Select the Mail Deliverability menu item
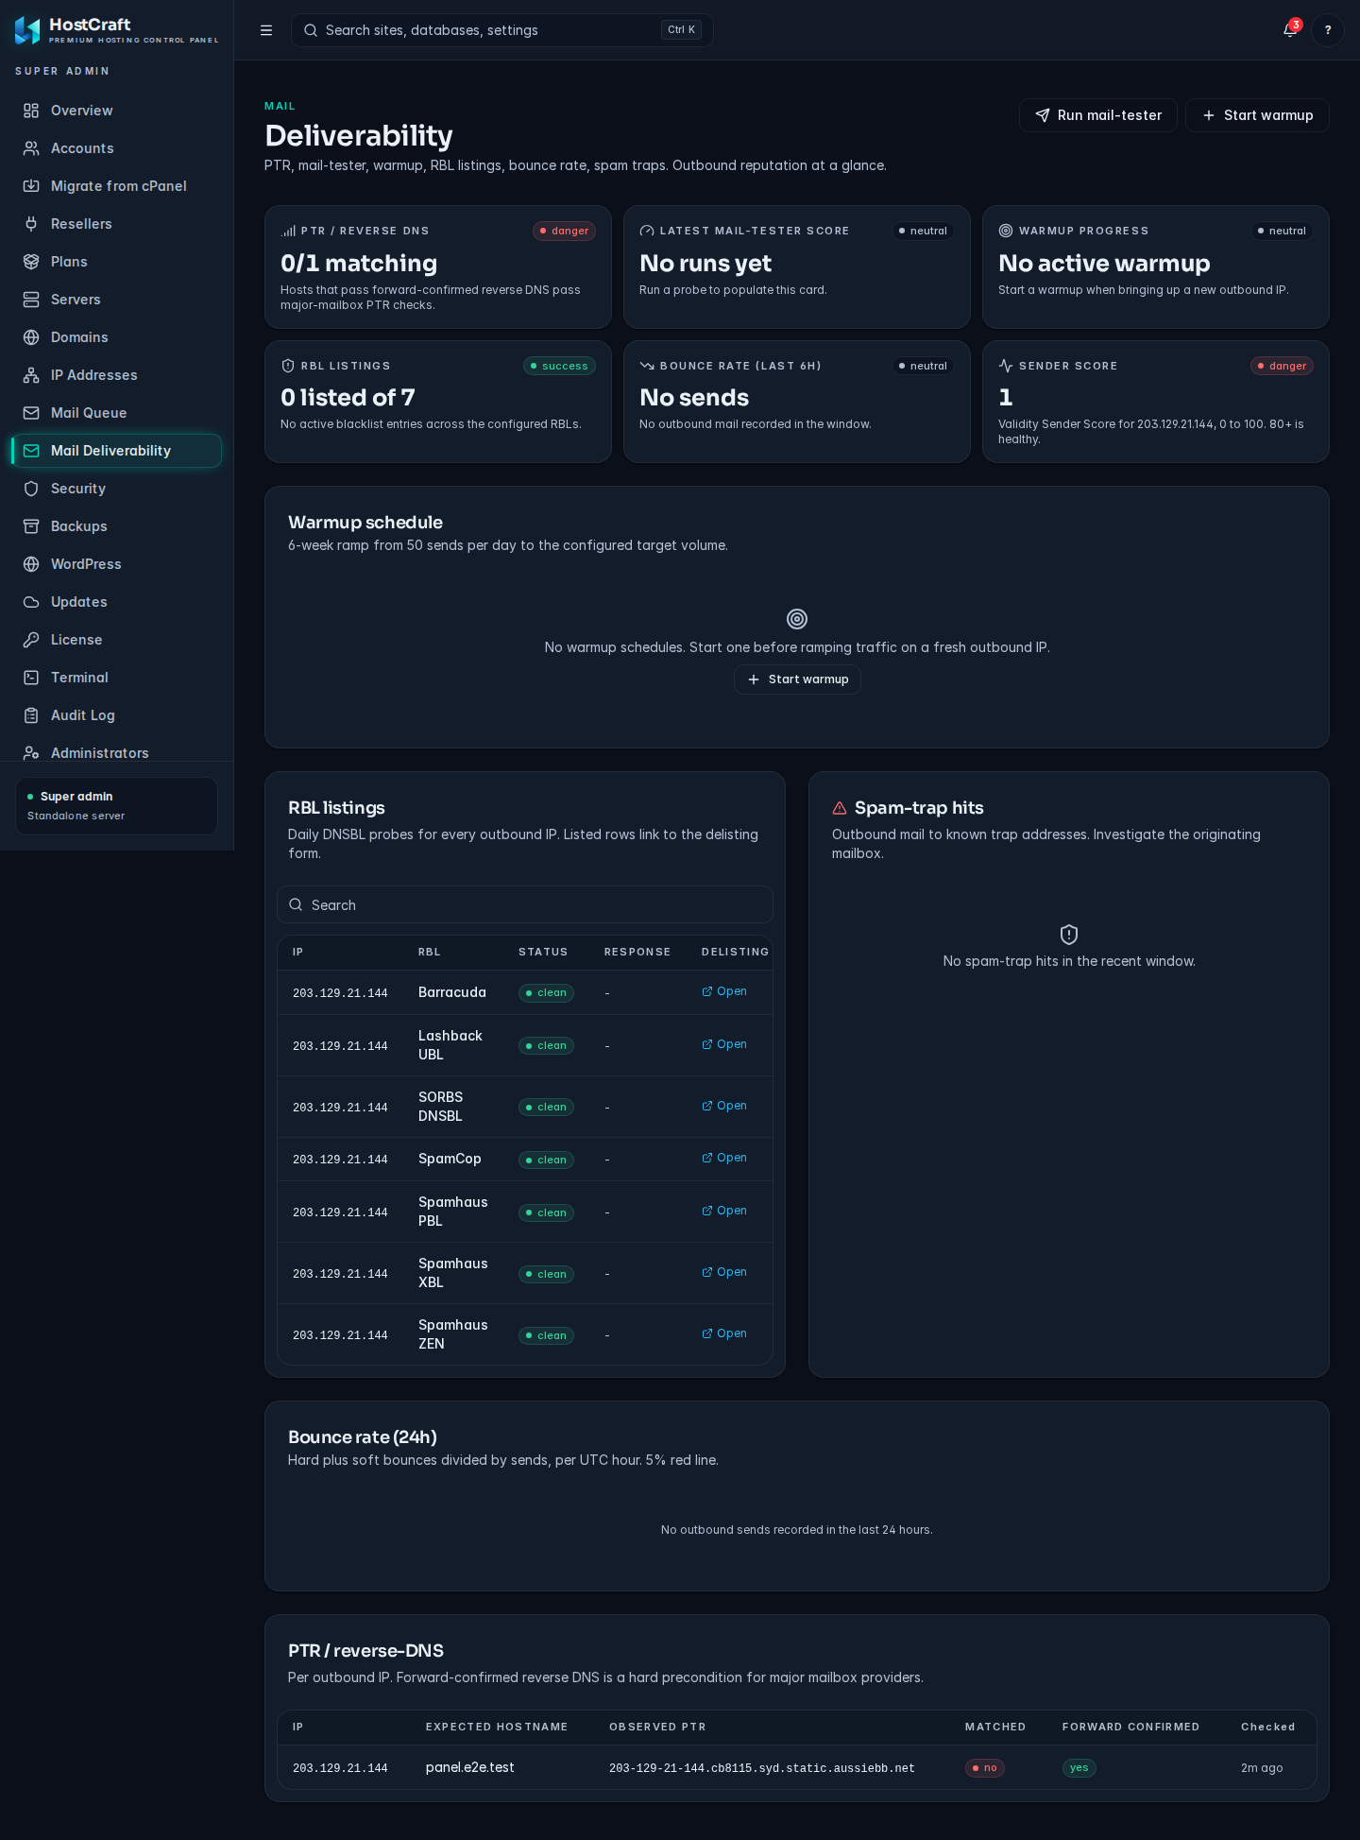This screenshot has width=1360, height=1840. [117, 451]
